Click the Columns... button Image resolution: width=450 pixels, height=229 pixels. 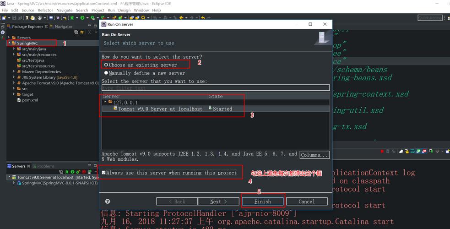[314, 155]
